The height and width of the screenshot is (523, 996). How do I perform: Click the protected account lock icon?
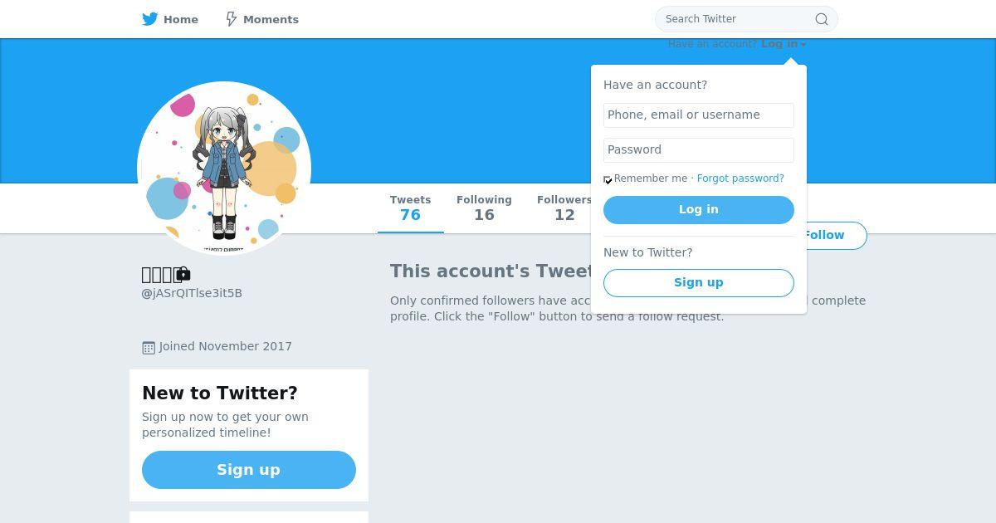tap(183, 273)
